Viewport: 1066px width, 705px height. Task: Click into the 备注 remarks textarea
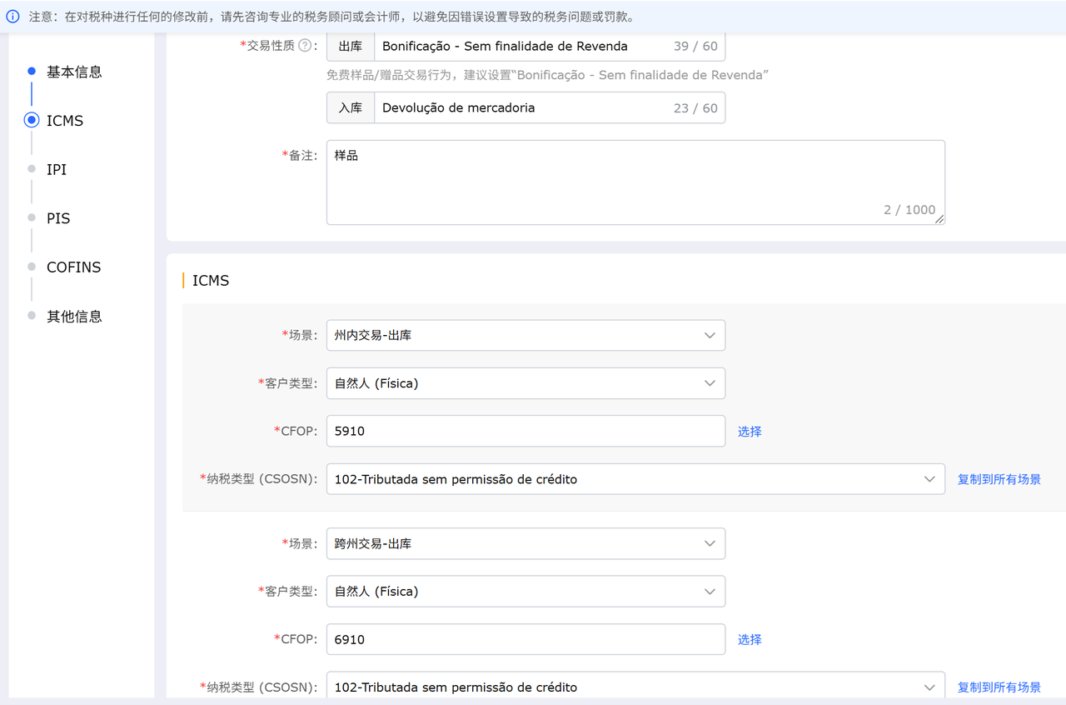pos(635,182)
